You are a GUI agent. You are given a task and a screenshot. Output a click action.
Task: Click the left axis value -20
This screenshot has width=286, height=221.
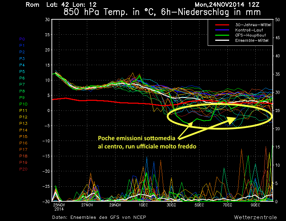coord(46,171)
